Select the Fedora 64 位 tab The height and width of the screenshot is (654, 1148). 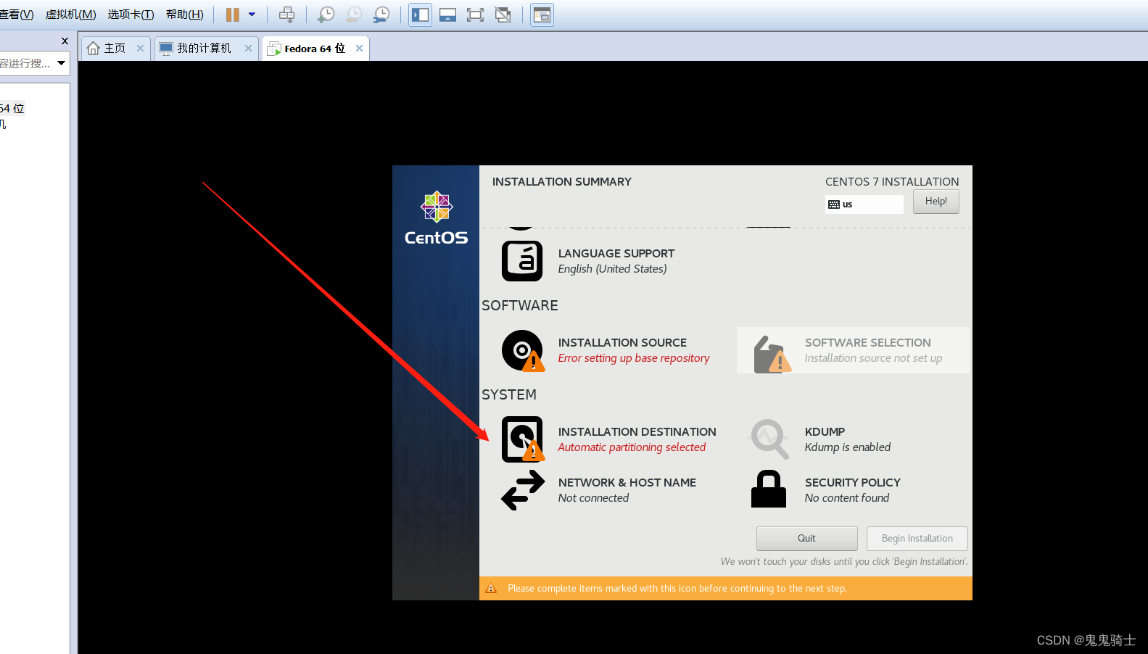point(315,49)
